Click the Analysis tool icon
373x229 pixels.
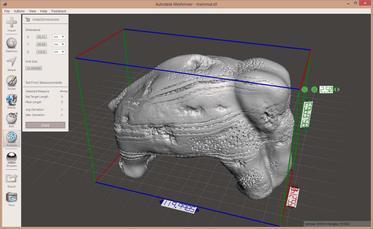(x=12, y=137)
